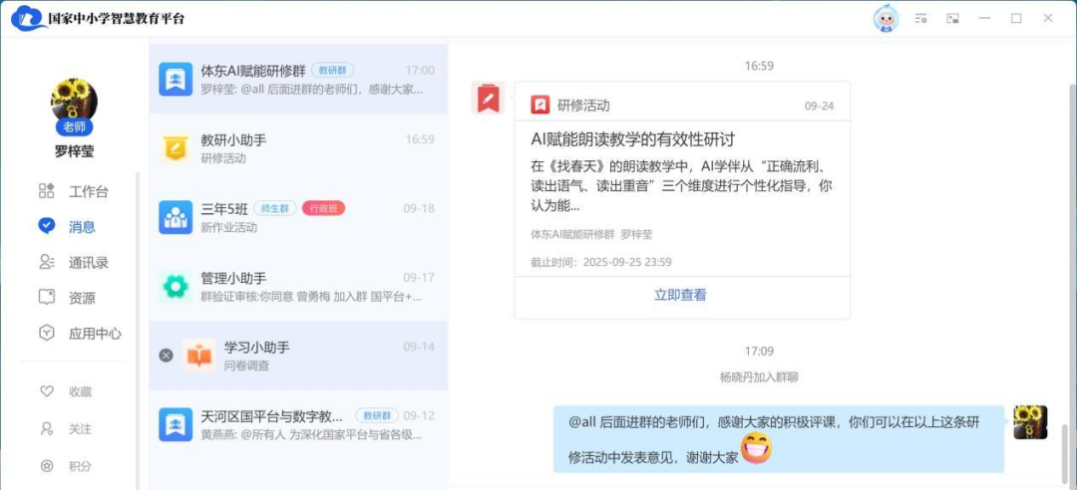Open 资源 in the sidebar
The image size is (1077, 490).
click(x=82, y=298)
